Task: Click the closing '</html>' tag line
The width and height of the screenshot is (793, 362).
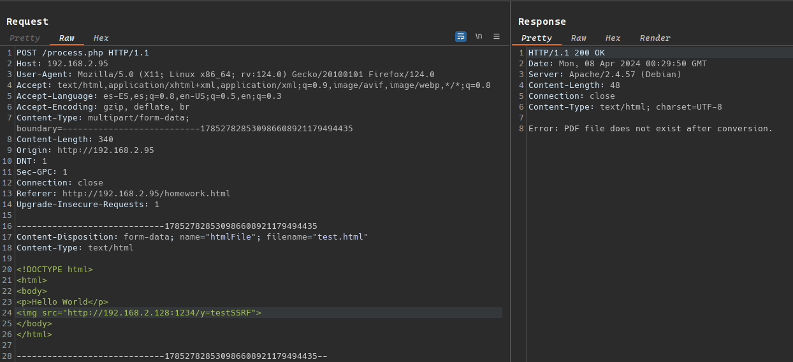Action: [x=34, y=335]
